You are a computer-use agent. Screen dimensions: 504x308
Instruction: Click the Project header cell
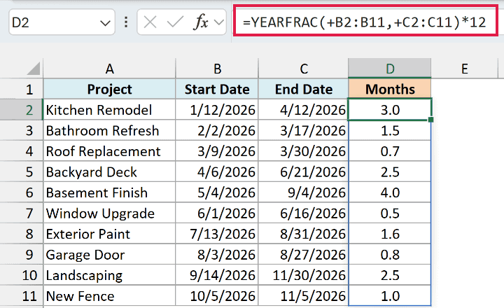click(x=110, y=89)
